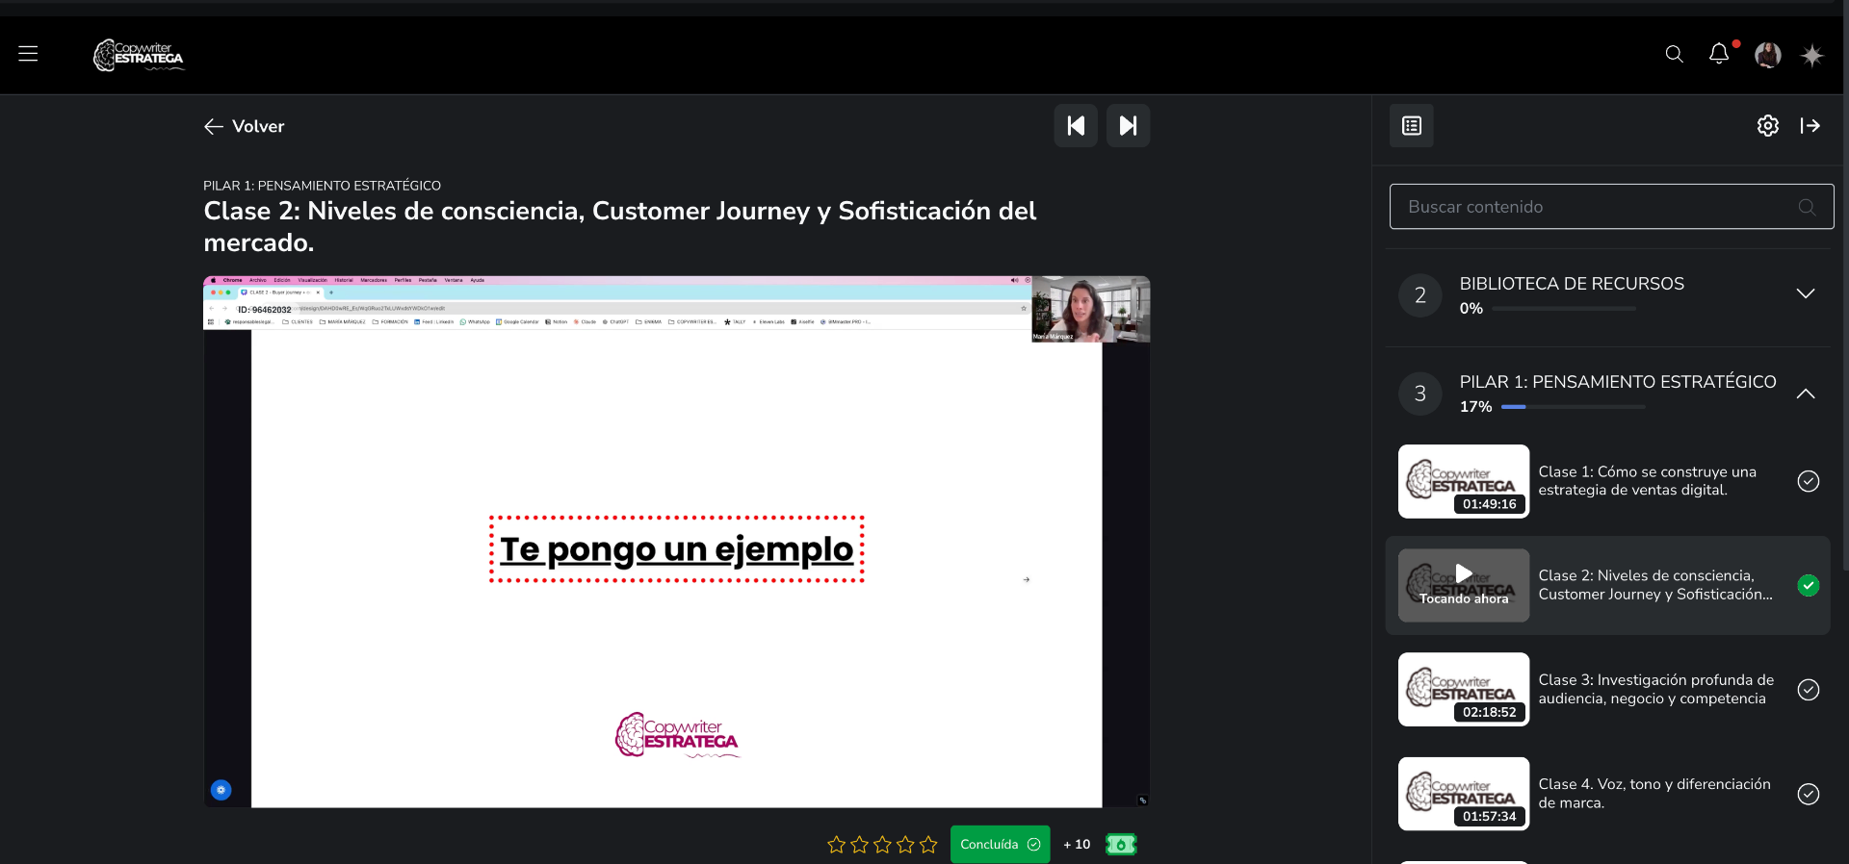
Task: Open the content list panel icon
Action: (x=1411, y=125)
